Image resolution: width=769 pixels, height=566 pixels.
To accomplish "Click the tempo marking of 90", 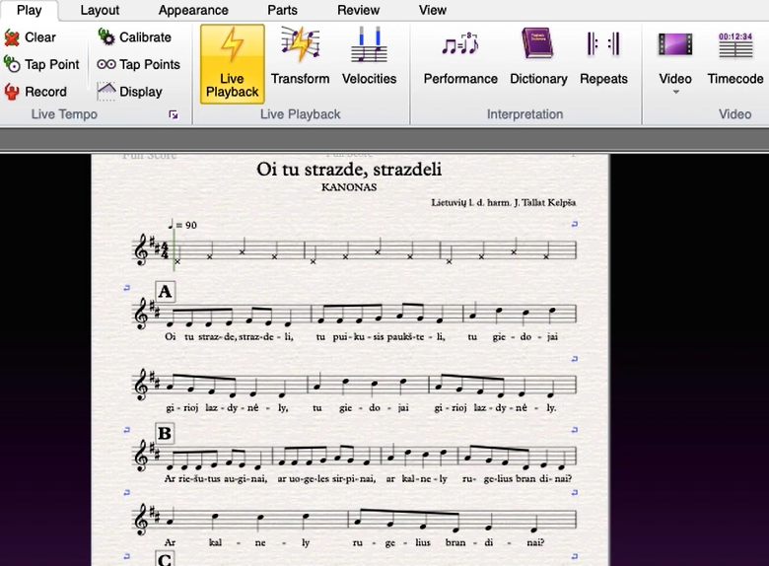I will tap(182, 225).
